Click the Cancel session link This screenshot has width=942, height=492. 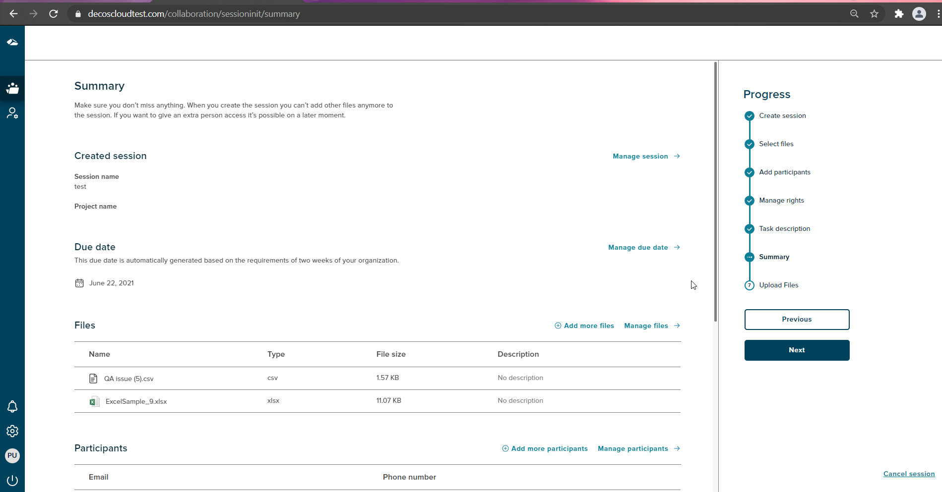pos(909,474)
